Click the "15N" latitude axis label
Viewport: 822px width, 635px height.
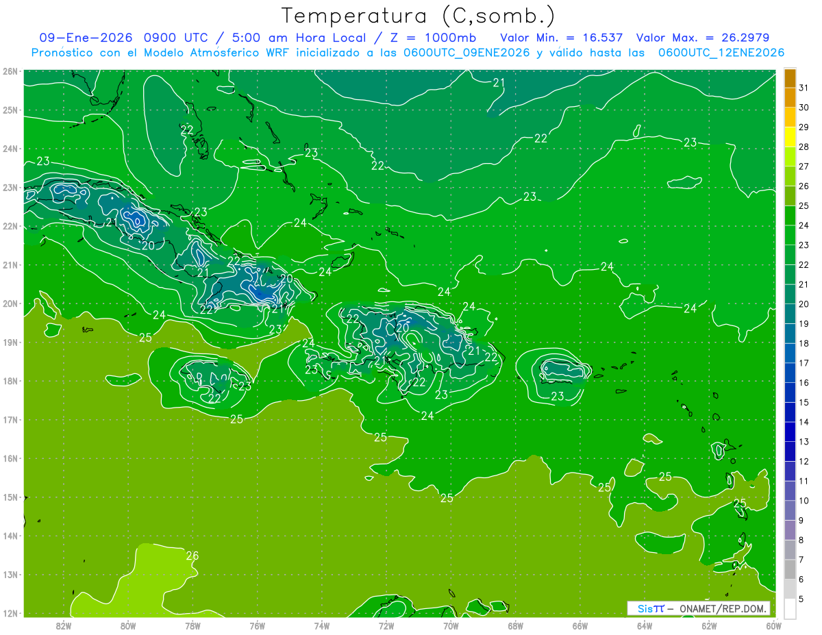point(10,497)
